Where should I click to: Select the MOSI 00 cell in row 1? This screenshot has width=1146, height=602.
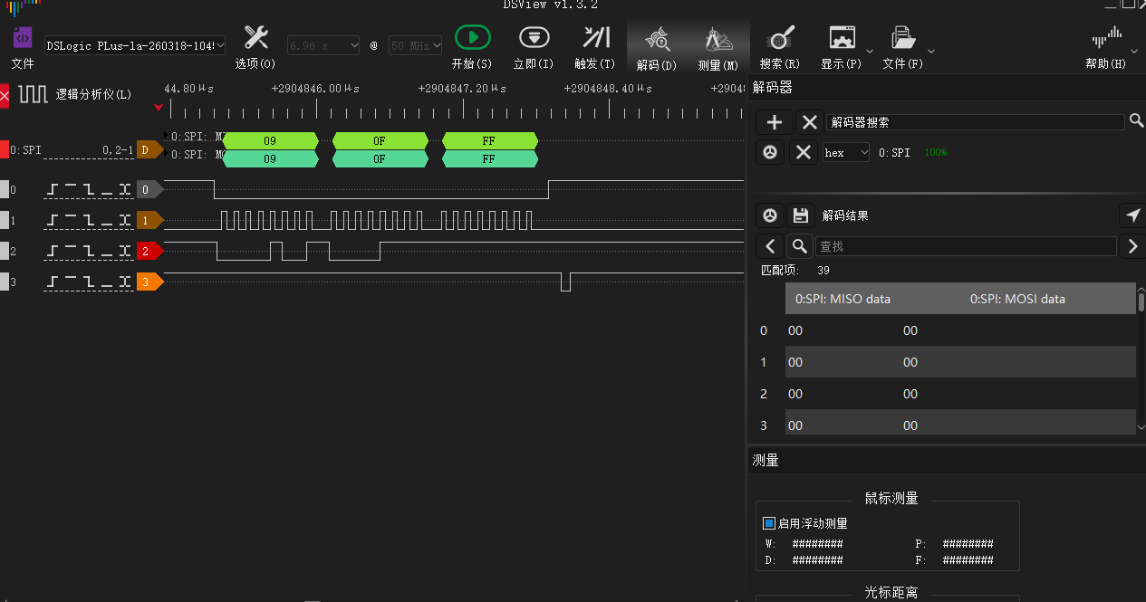tap(910, 362)
